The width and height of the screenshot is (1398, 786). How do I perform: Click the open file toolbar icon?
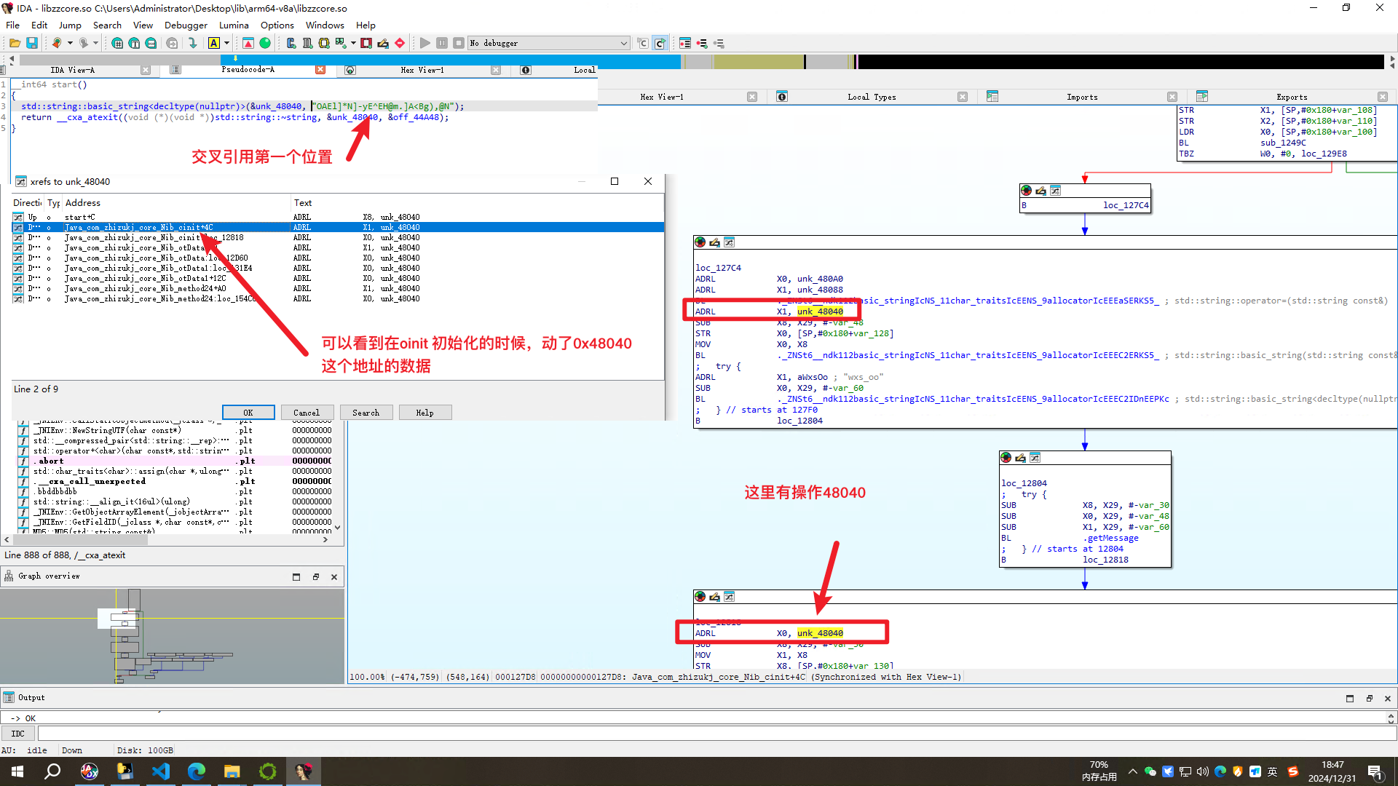(14, 43)
